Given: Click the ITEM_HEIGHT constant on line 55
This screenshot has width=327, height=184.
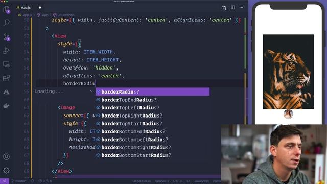Looking at the screenshot, I should (x=102, y=60).
